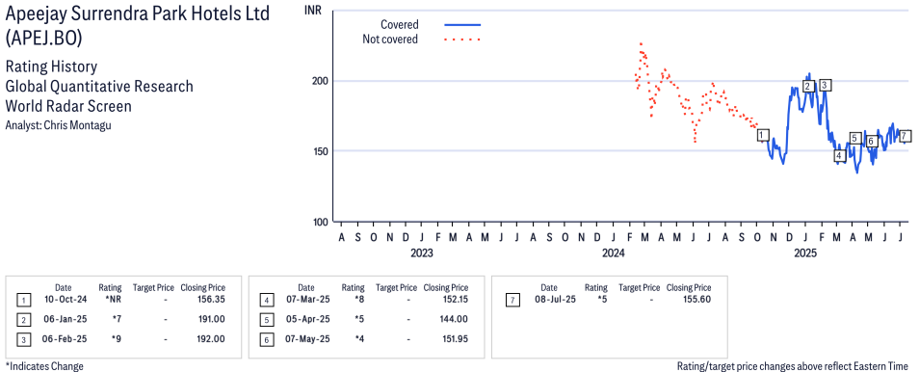The image size is (919, 372).
Task: Select chart marker 5 on the chart
Action: [855, 139]
